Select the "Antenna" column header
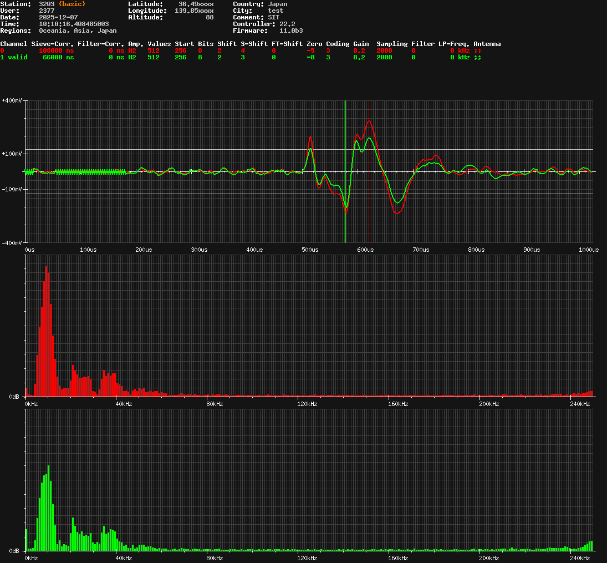Screen dimensions: 607x563 pos(487,44)
